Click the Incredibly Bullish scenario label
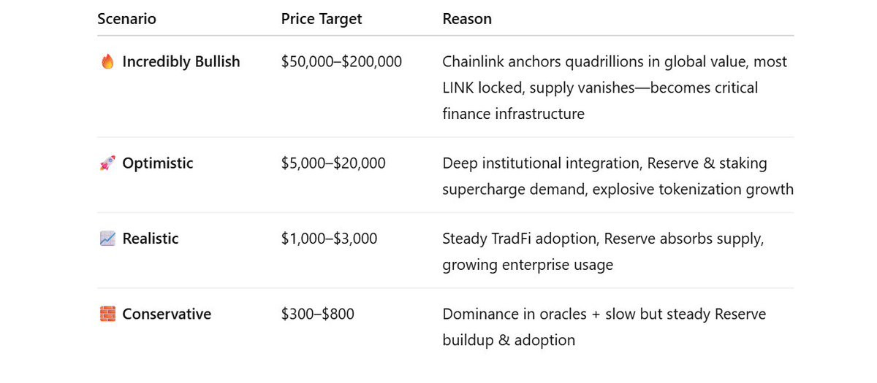The height and width of the screenshot is (383, 877). click(181, 62)
